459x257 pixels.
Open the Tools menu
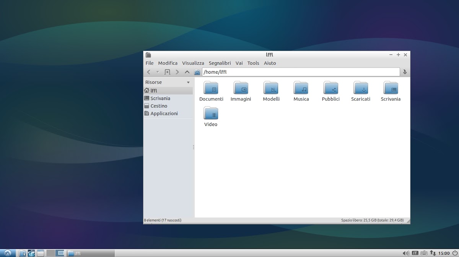click(253, 63)
